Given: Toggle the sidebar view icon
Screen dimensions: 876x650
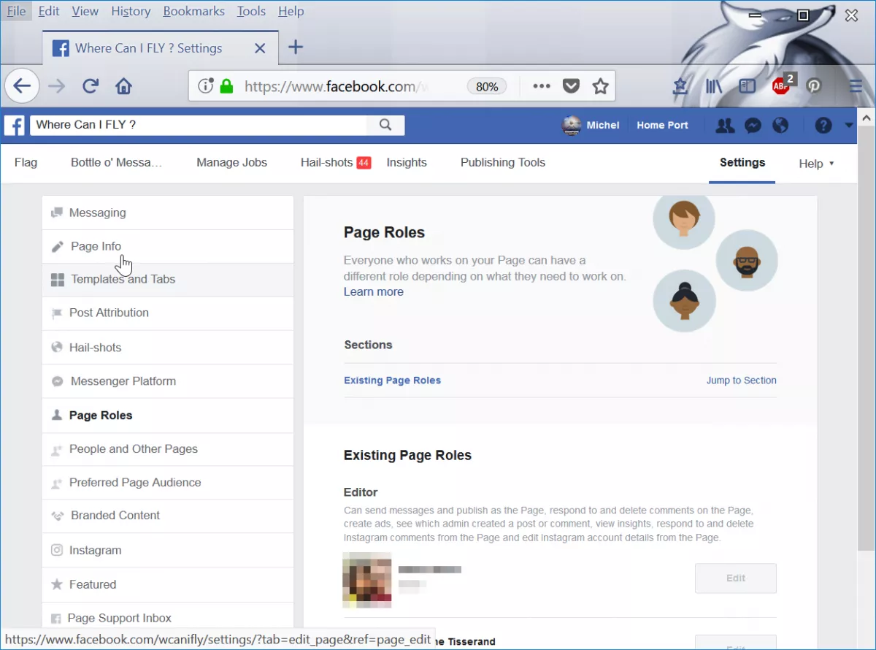Looking at the screenshot, I should point(747,86).
